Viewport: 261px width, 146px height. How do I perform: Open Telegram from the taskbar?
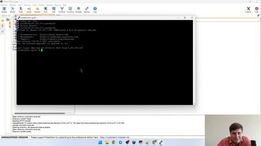[x=120, y=142]
